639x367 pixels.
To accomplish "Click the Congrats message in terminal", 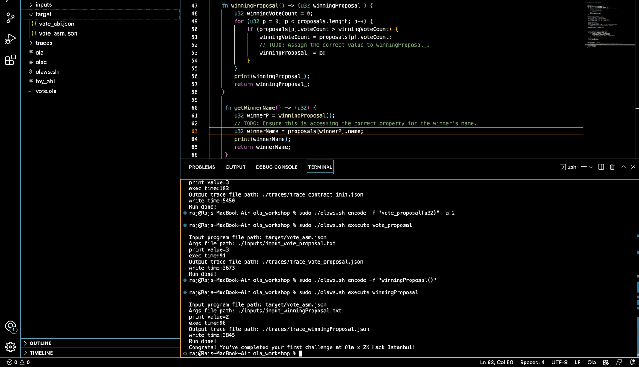I will coord(302,347).
